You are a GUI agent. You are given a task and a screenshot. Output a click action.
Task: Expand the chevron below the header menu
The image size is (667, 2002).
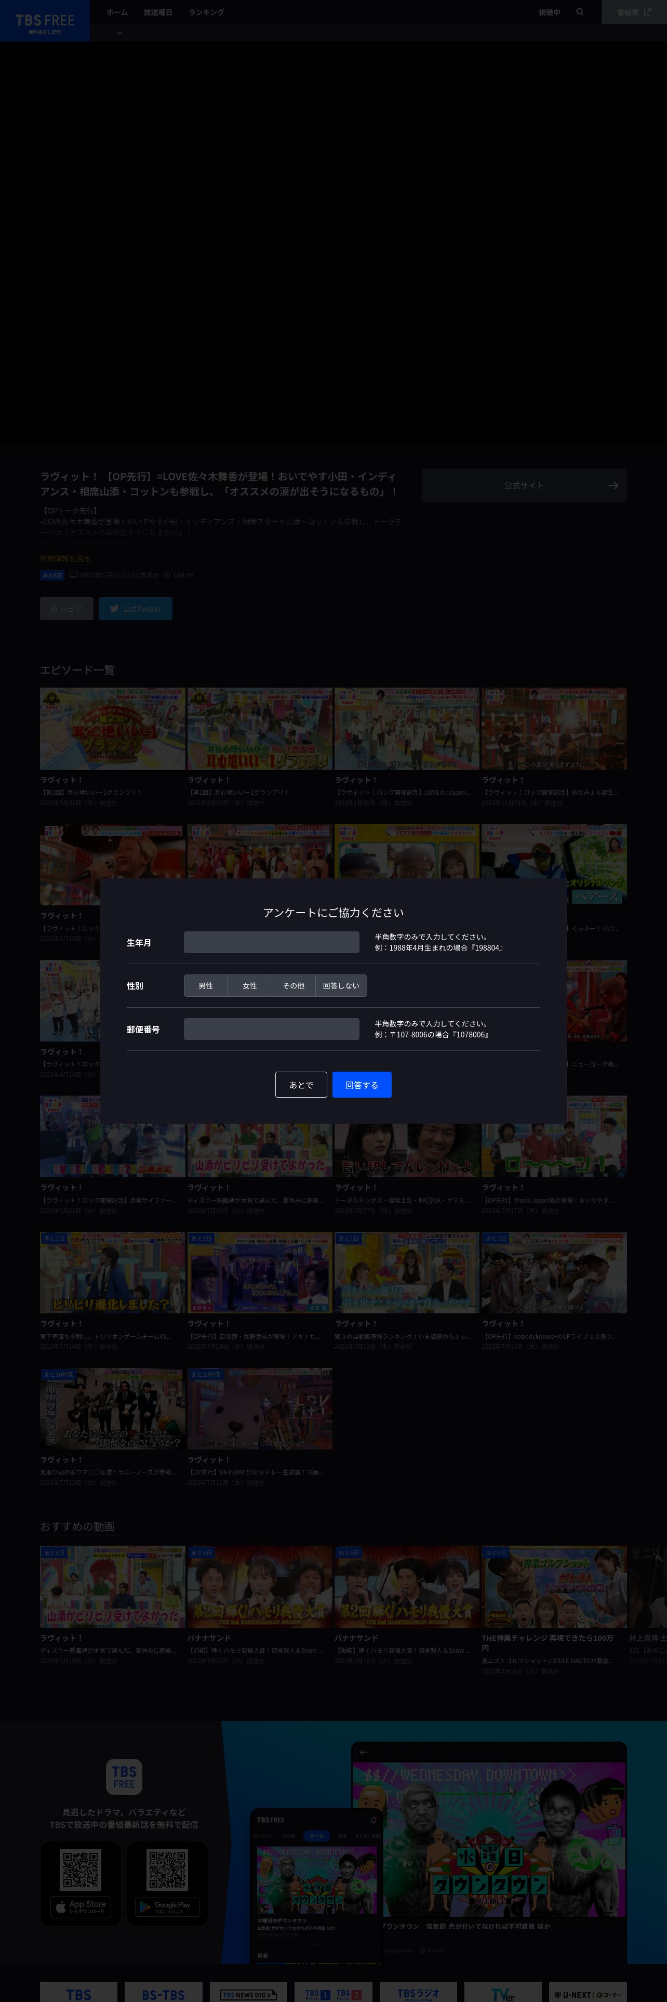[119, 33]
